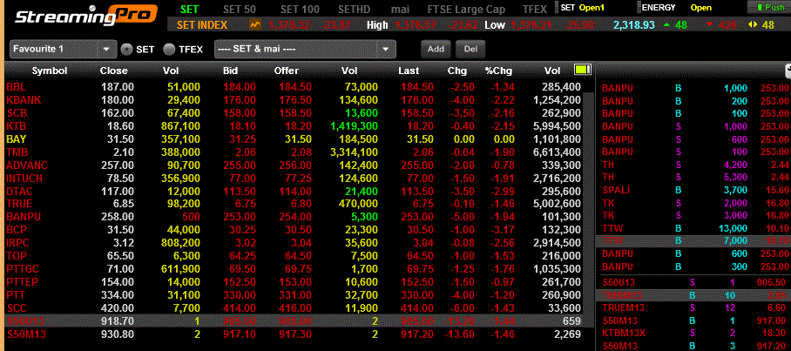
Task: Switch to the SET 50 tab
Action: click(240, 9)
